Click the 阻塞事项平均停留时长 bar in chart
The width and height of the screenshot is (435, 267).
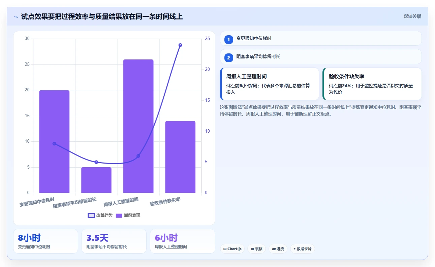pos(96,180)
